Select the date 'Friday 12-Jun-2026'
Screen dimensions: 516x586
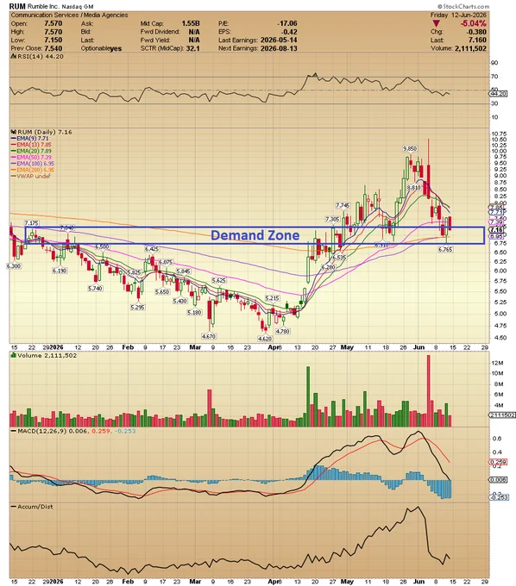(x=458, y=15)
